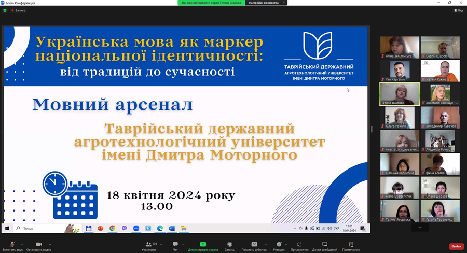Viewport: 467px width, 253px height.
Task: Open the Чат chat panel
Action: 175,246
